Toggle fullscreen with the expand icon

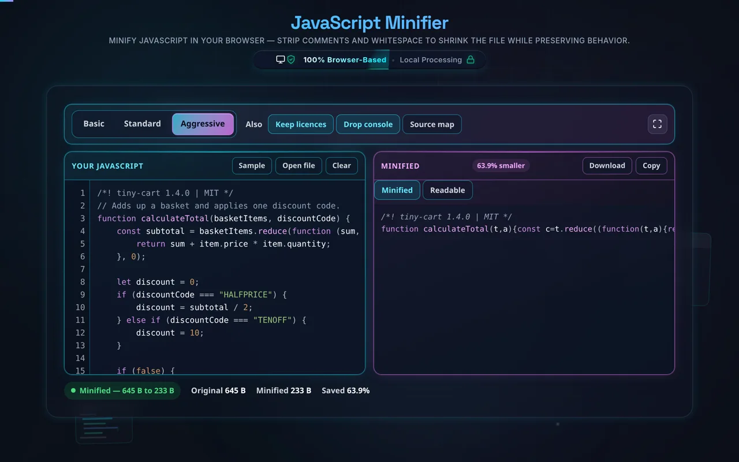tap(657, 124)
